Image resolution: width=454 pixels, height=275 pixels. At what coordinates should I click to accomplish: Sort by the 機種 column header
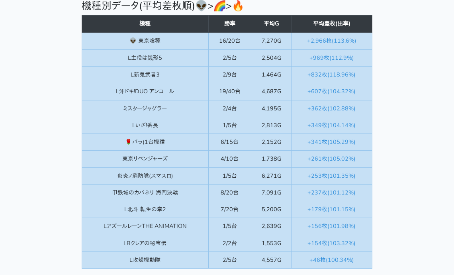pyautogui.click(x=145, y=24)
